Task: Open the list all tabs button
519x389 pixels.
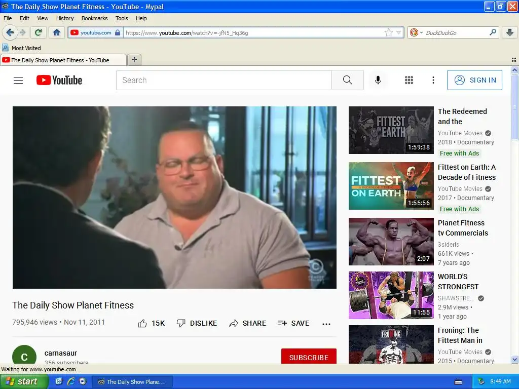Action: [514, 60]
